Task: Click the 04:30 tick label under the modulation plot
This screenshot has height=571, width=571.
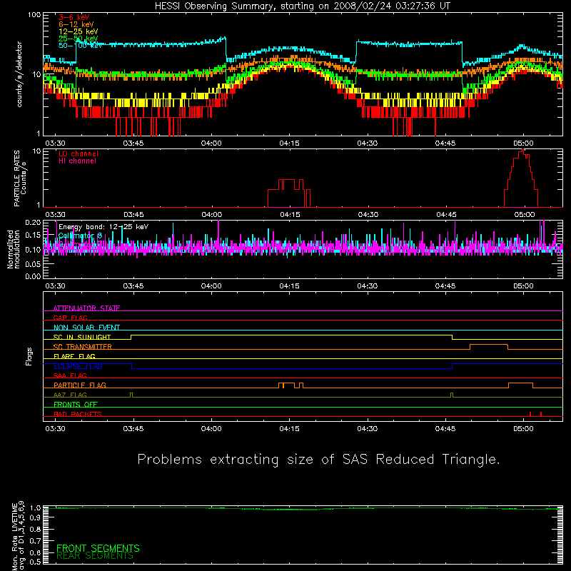Action: [368, 286]
